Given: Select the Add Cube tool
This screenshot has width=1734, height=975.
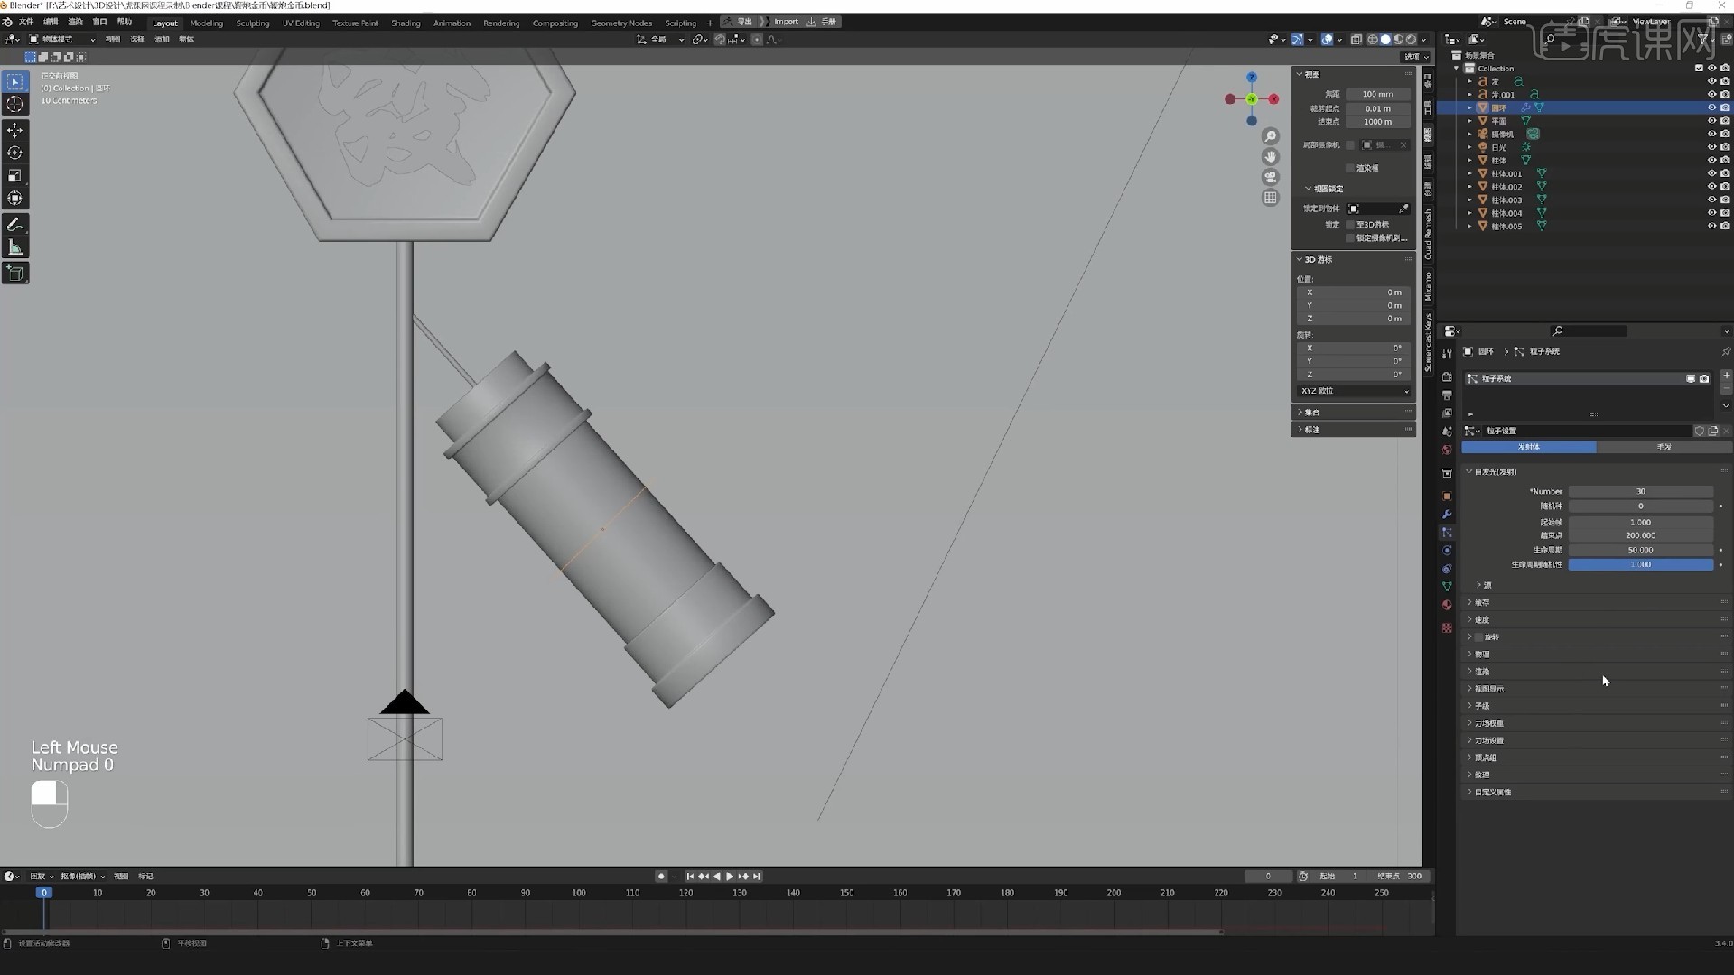Looking at the screenshot, I should 15,273.
